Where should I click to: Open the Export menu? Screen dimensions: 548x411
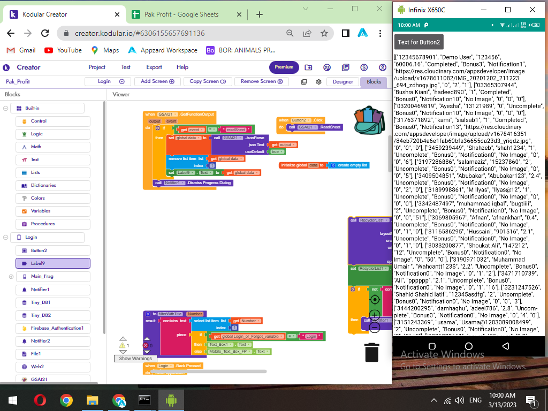click(154, 67)
